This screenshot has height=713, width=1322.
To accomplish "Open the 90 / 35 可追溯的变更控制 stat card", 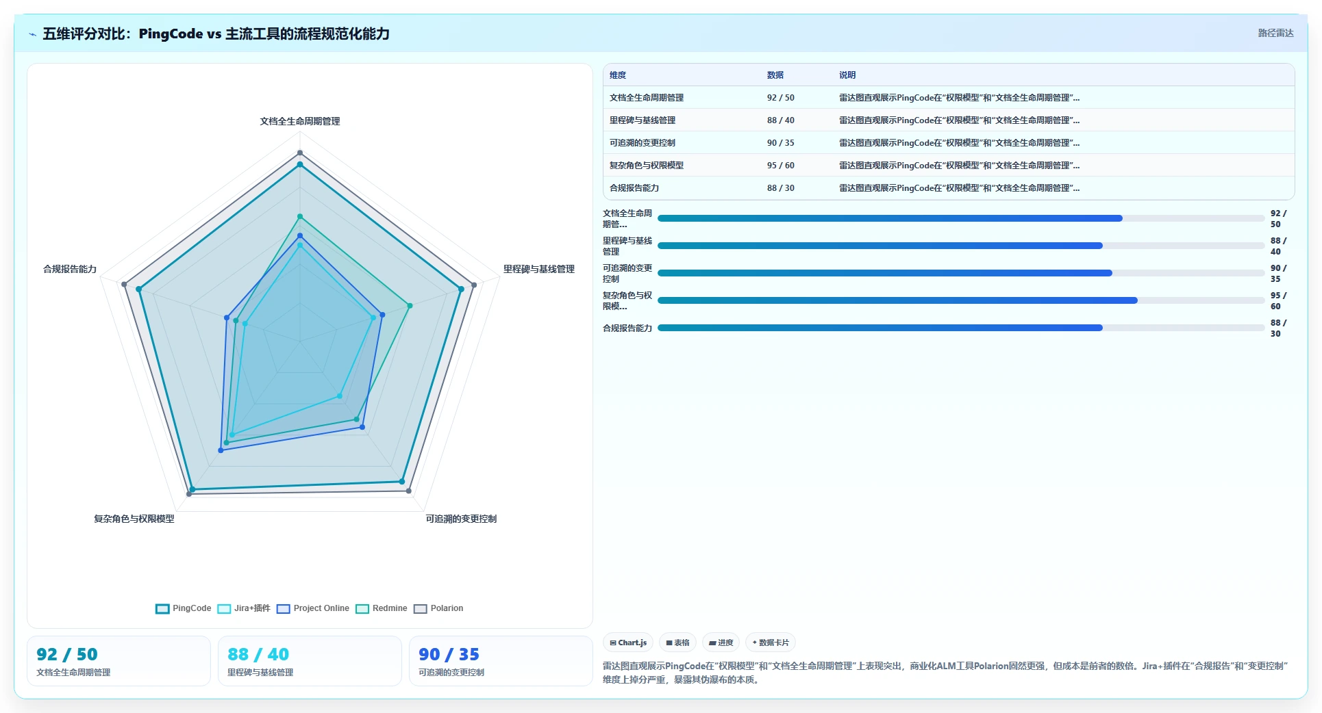I will tap(501, 661).
